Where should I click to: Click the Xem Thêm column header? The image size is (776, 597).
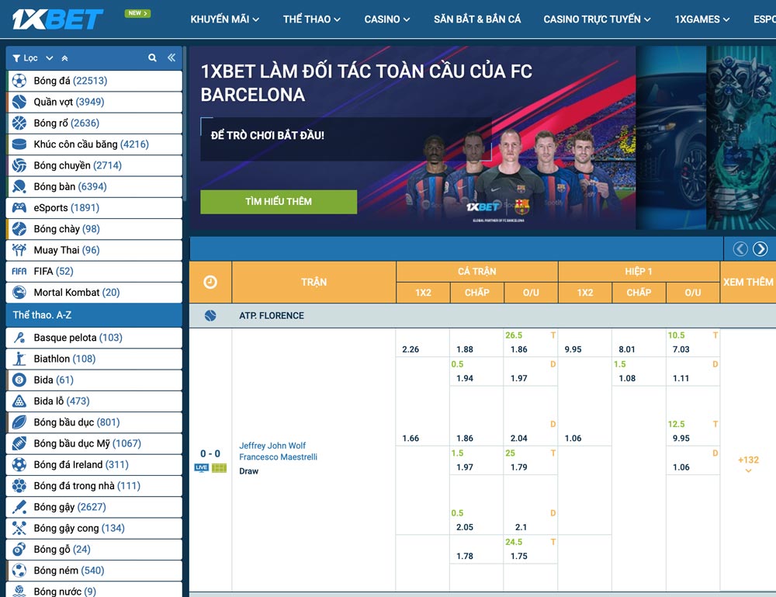pyautogui.click(x=748, y=282)
